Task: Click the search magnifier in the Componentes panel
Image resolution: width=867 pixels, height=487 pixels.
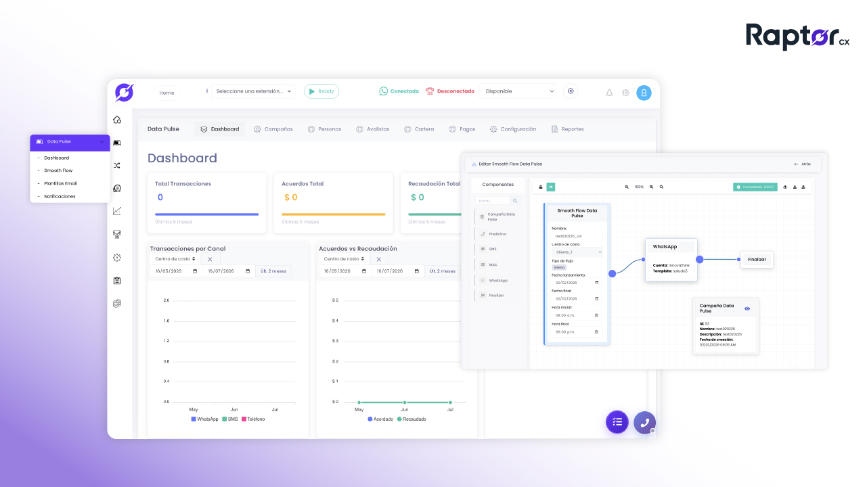Action: pos(515,201)
